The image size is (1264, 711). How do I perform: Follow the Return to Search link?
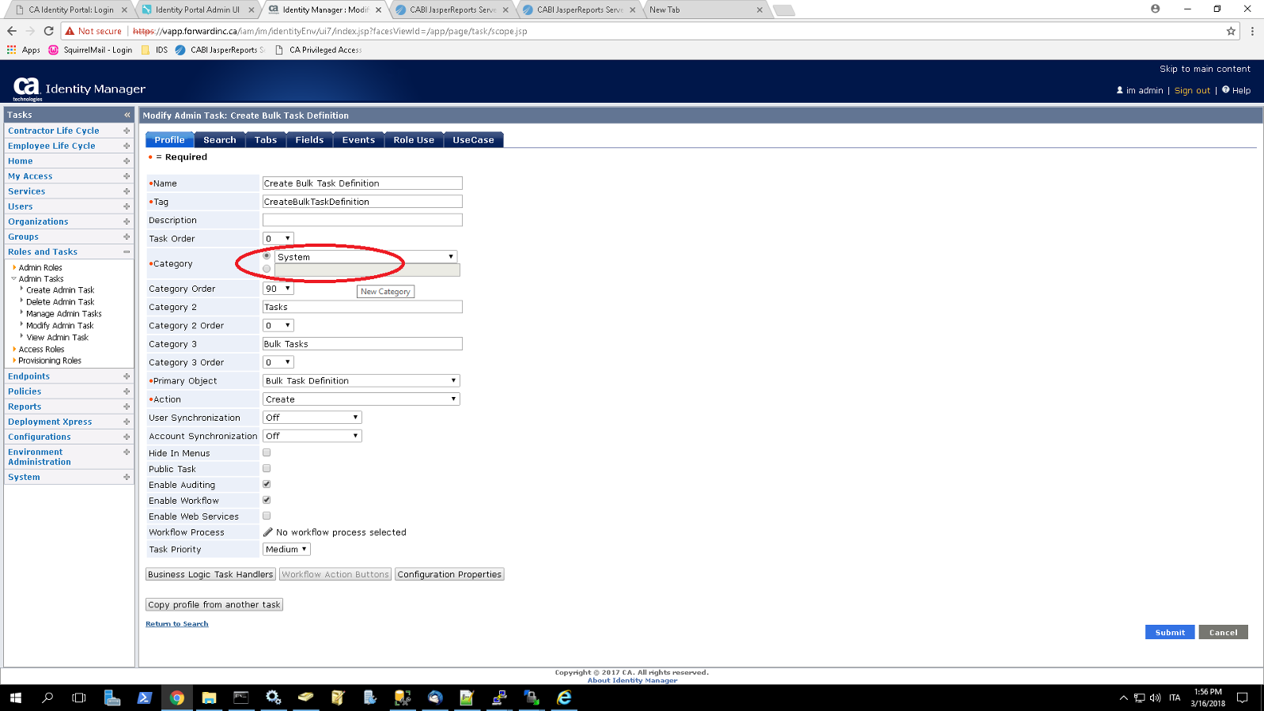pos(177,624)
